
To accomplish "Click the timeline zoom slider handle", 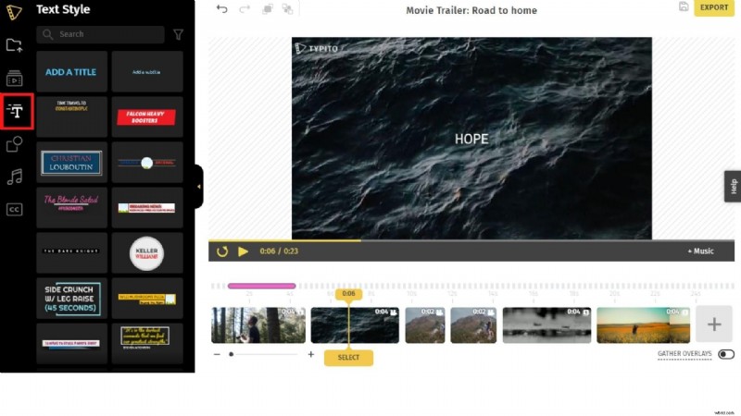I will click(x=231, y=354).
